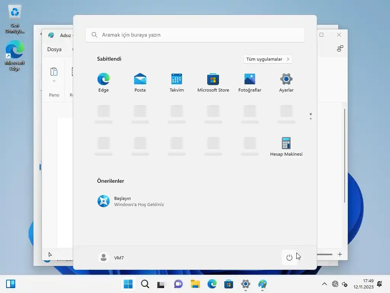Open Edge from the taskbar
390x293 pixels.
point(212,284)
